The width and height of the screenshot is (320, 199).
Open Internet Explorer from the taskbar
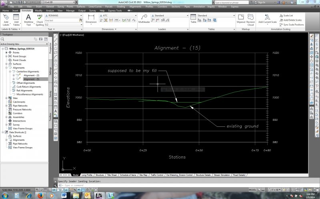(x=28, y=196)
